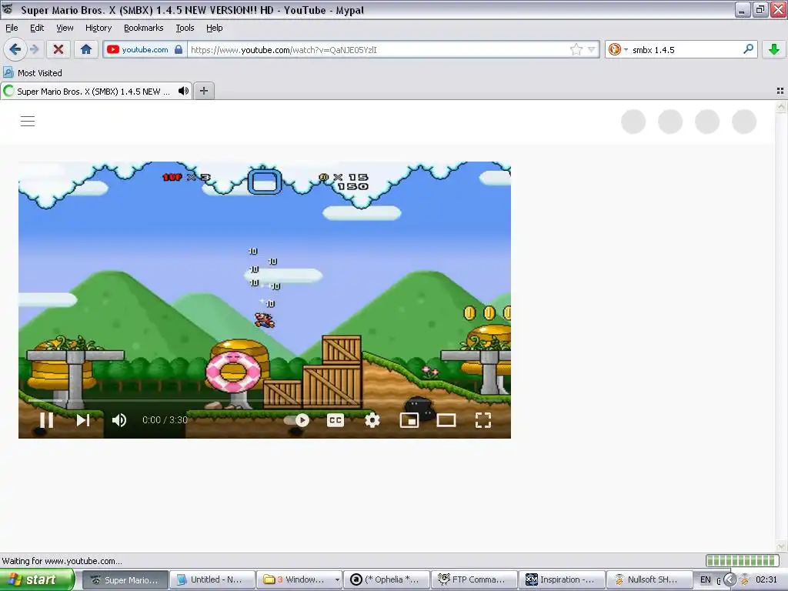Open the search engine selector dropdown
Screen dimensions: 788x591
coord(618,49)
